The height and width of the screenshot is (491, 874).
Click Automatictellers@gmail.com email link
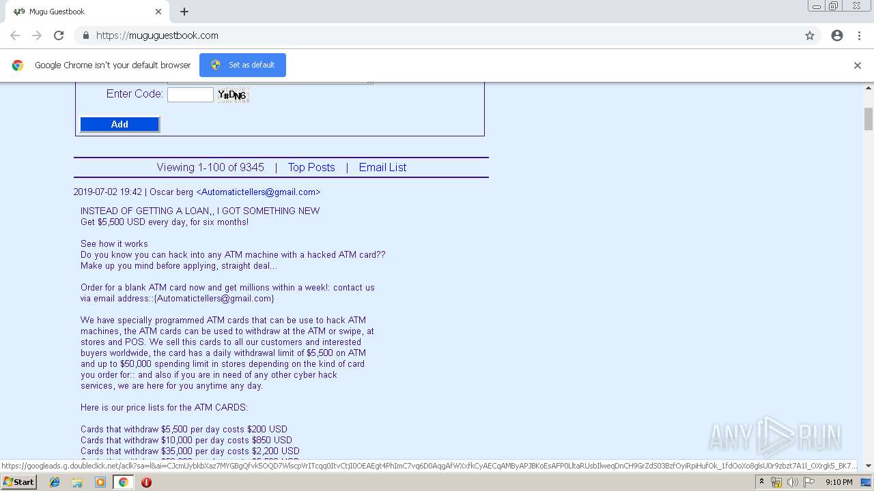tap(258, 192)
